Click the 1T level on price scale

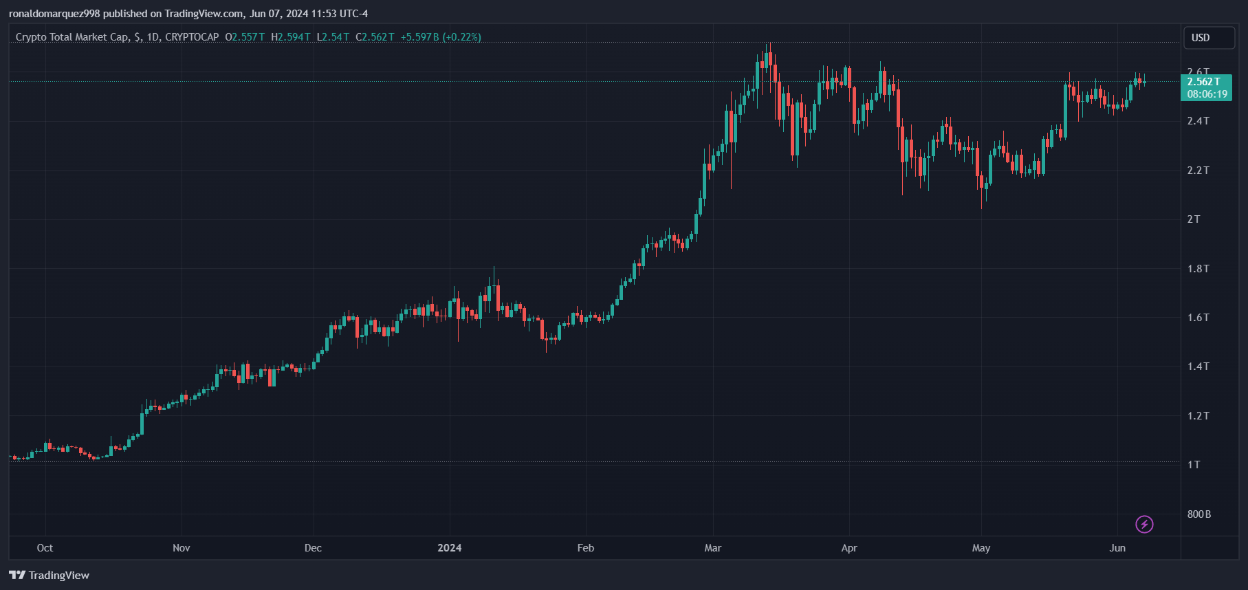coord(1194,465)
